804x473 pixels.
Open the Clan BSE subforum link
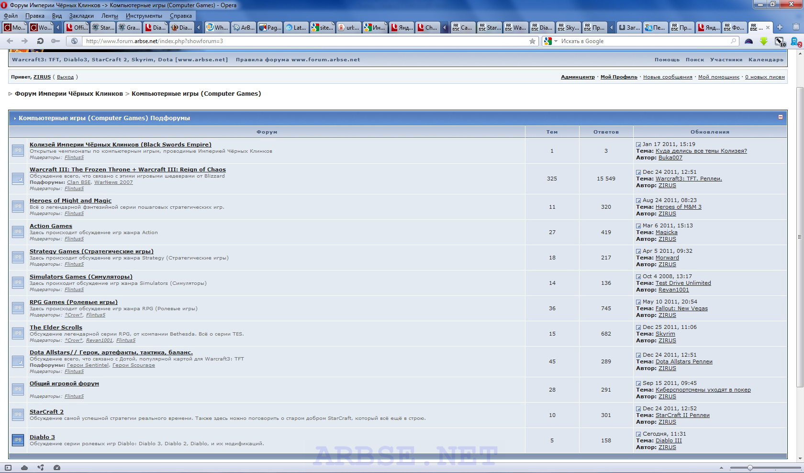pyautogui.click(x=79, y=182)
